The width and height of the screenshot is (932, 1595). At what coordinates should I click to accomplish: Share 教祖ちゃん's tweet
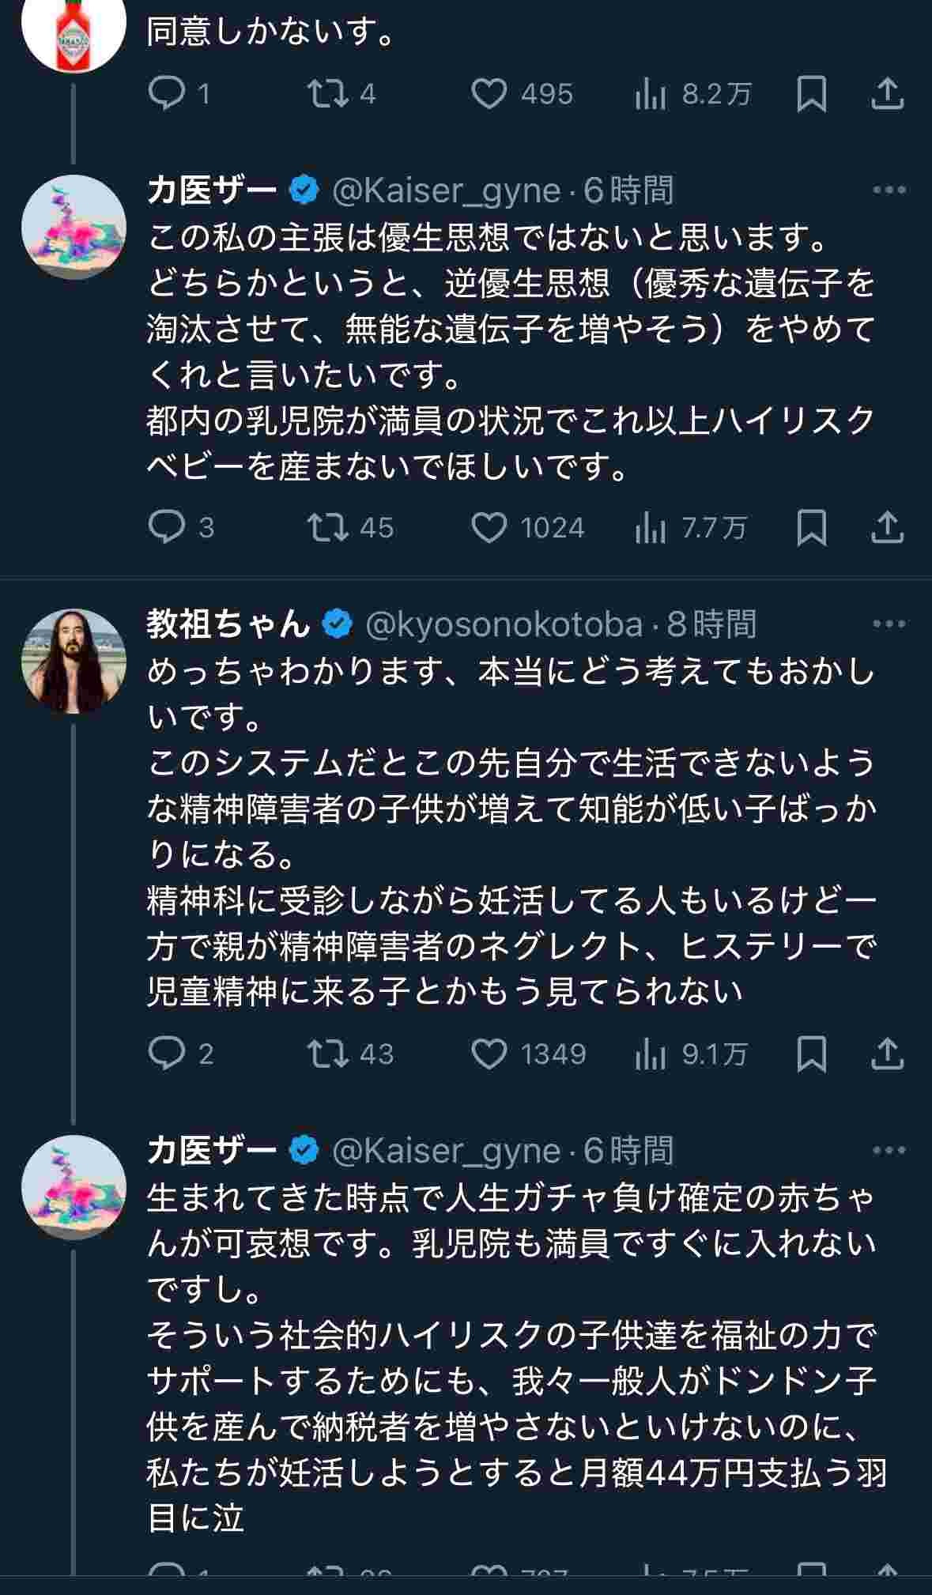(887, 1054)
